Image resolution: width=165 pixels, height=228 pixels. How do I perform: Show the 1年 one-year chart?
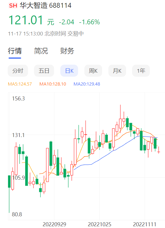click(141, 71)
